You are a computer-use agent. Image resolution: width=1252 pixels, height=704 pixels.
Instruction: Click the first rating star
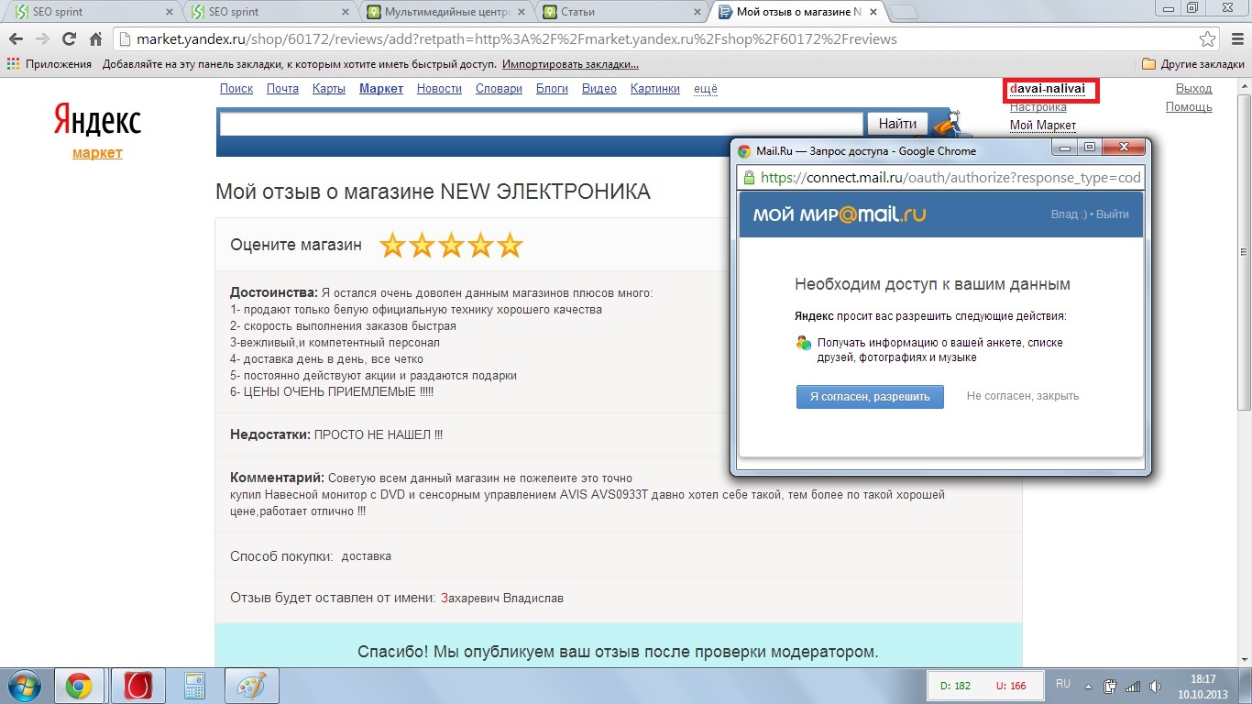tap(392, 246)
